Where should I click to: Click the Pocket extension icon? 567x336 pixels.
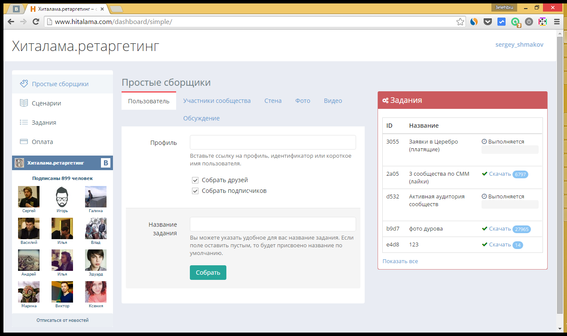pyautogui.click(x=488, y=21)
